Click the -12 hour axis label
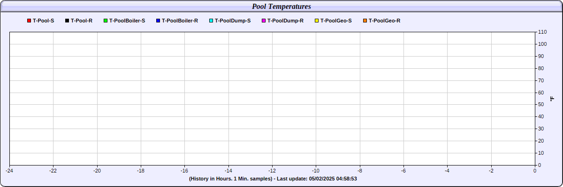Image resolution: width=563 pixels, height=187 pixels. click(x=272, y=171)
